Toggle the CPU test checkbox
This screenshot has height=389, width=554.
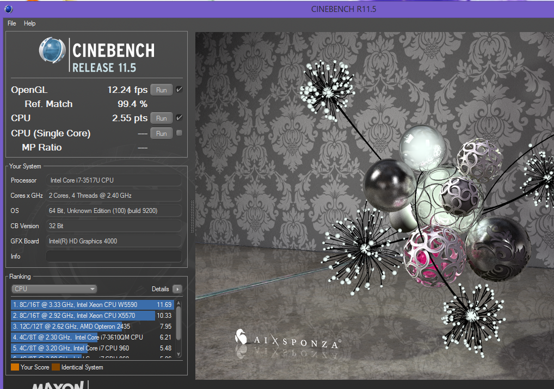179,117
